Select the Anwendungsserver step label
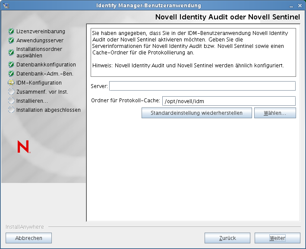The image size is (306, 249). (40, 41)
